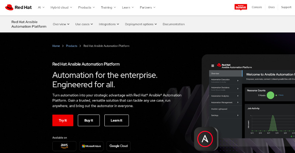Image resolution: width=295 pixels, height=153 pixels.
Task: Expand the AI menu
Action: tap(41, 7)
